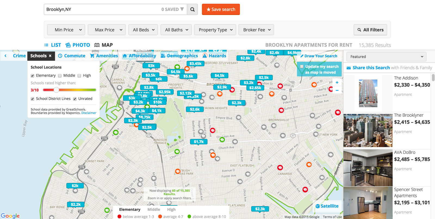Switch to Satellite map view

tap(327, 206)
